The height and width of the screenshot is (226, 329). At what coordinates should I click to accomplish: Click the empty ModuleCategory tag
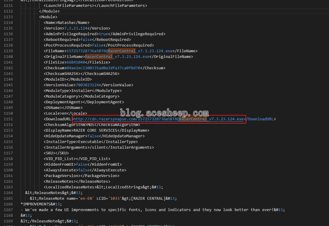tap(81, 96)
